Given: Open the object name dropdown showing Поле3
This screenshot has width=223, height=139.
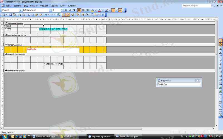Looking at the screenshot, I should pos(20,10).
